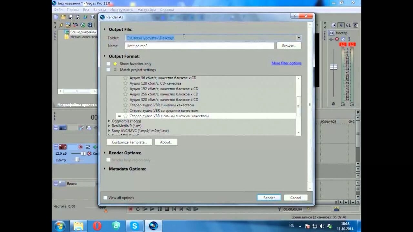Expand the Metadata Options section
This screenshot has width=413, height=232.
click(x=105, y=169)
